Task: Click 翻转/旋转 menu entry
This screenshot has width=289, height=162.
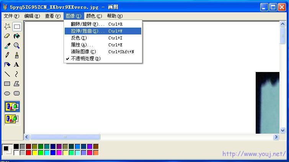Action: (x=87, y=24)
